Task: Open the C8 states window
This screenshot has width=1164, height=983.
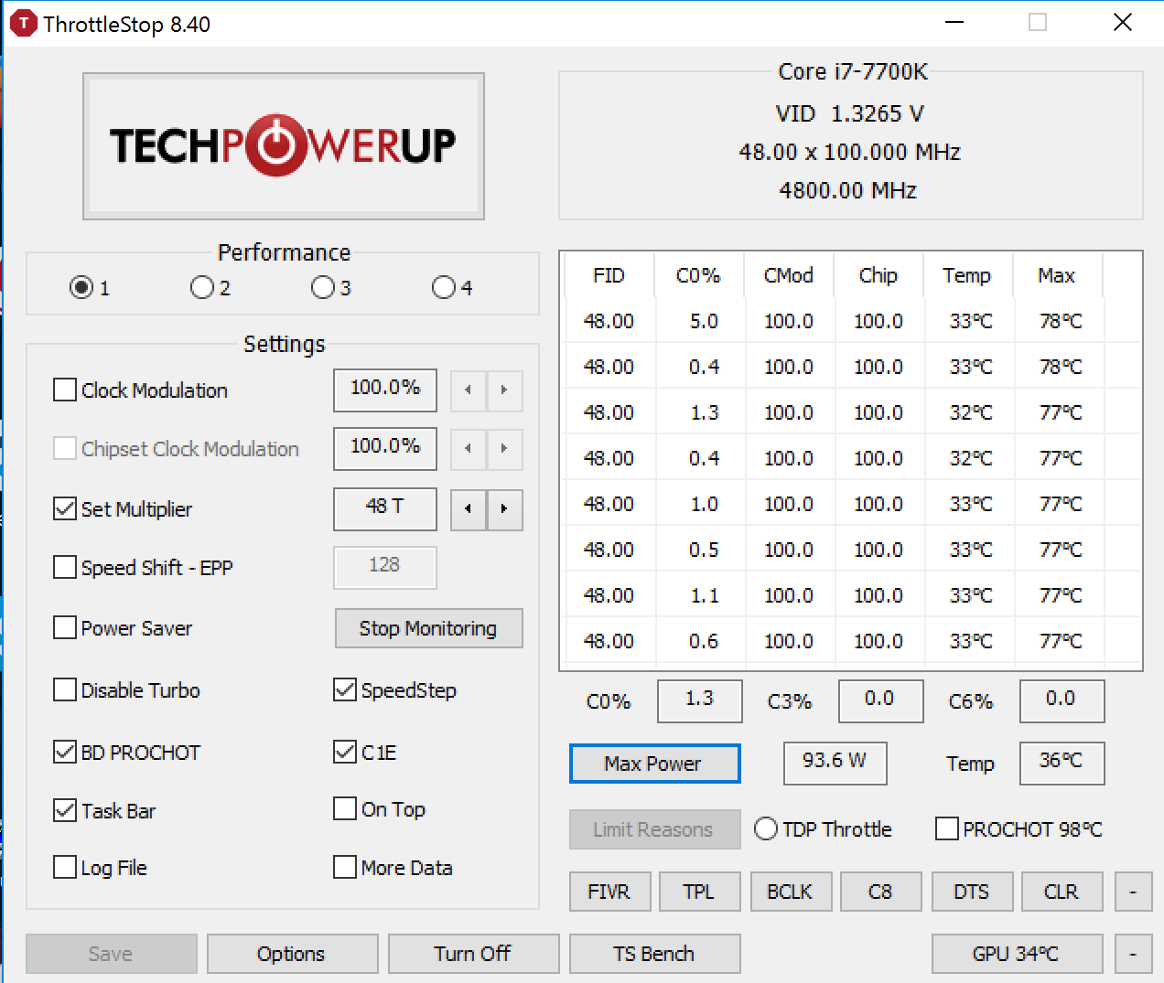Action: click(x=880, y=892)
